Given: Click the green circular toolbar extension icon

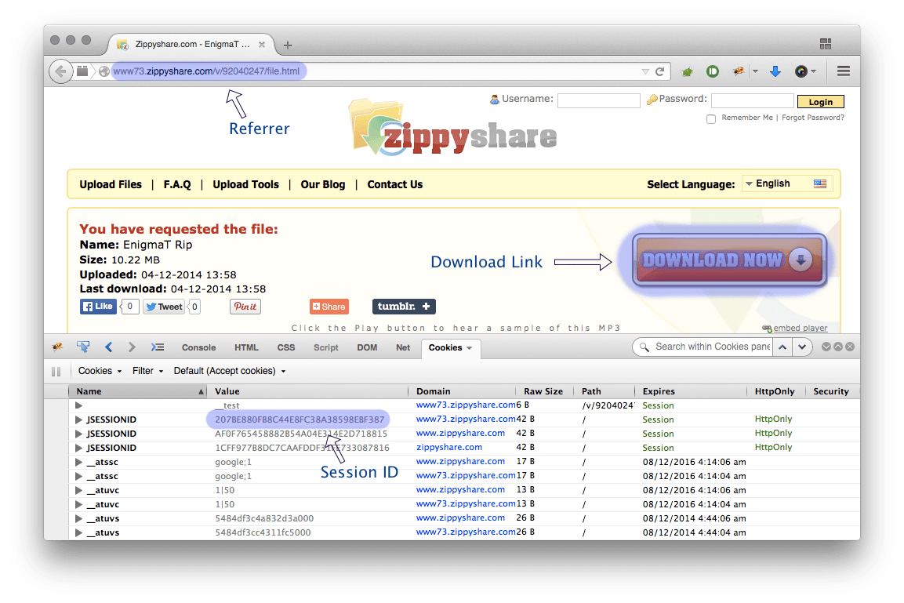Looking at the screenshot, I should pyautogui.click(x=713, y=71).
